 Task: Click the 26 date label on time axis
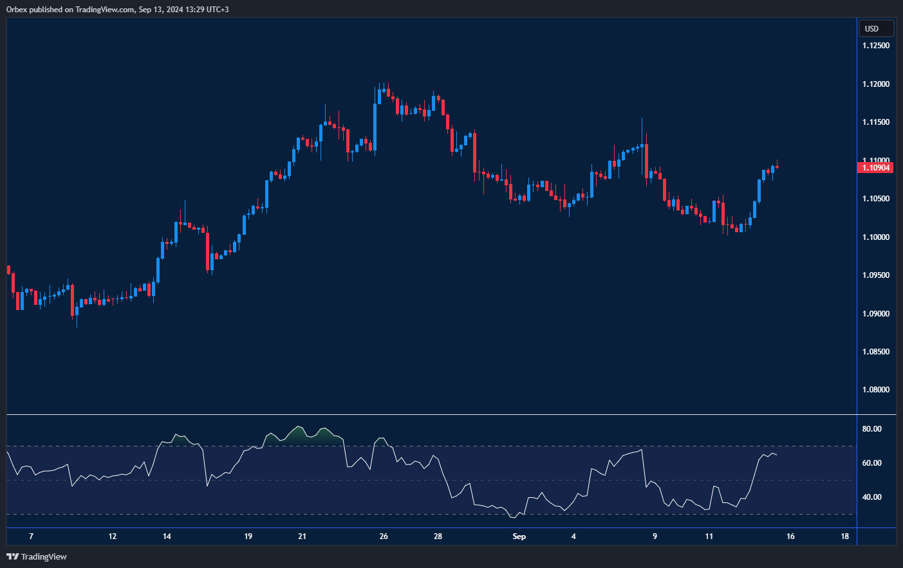coord(384,536)
